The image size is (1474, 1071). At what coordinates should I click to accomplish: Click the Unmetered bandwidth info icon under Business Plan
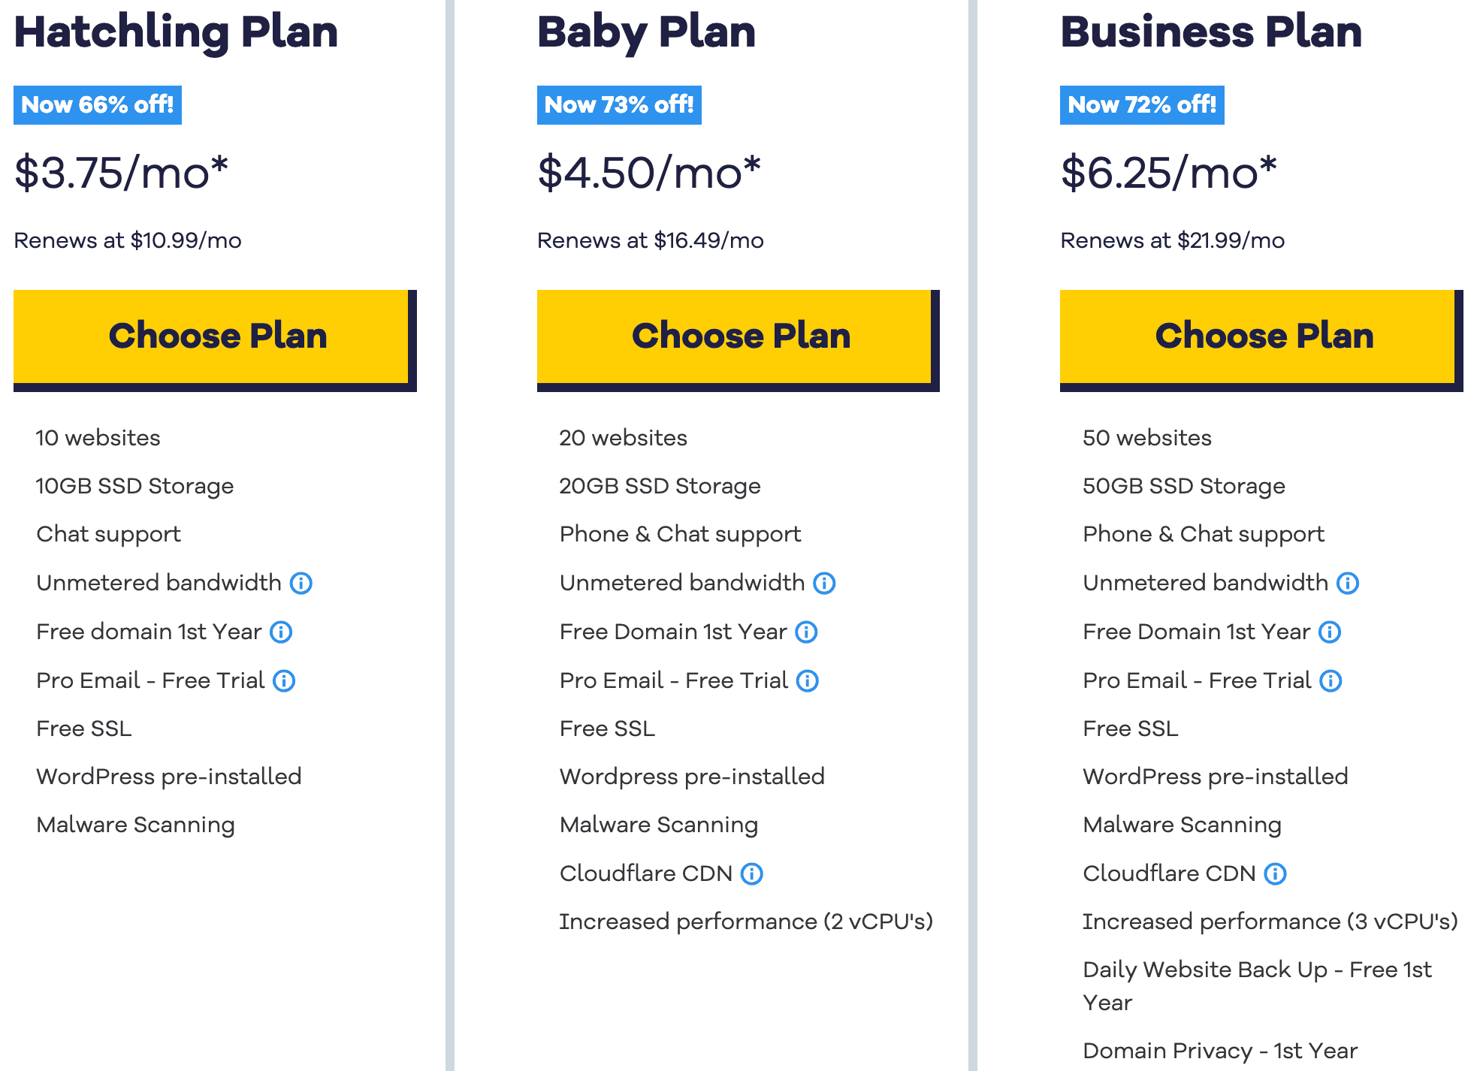(x=1347, y=583)
